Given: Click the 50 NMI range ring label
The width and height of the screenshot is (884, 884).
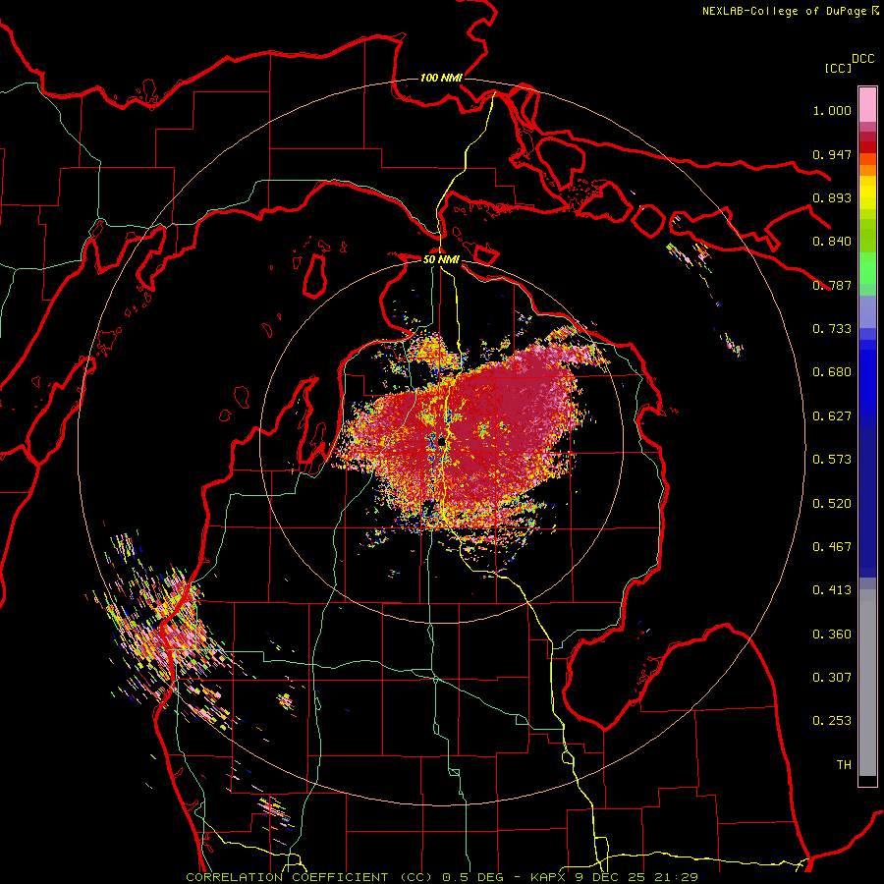Looking at the screenshot, I should click(441, 259).
